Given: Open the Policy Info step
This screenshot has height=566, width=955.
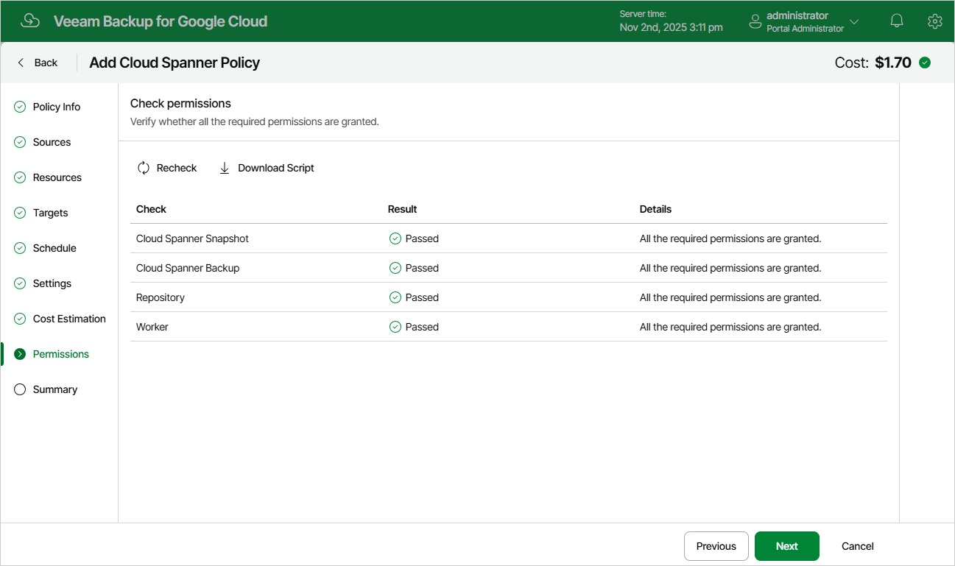Looking at the screenshot, I should click(57, 107).
